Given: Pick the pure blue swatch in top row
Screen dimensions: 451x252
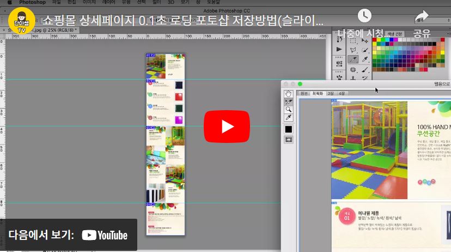Looking at the screenshot, I should click(392, 40).
